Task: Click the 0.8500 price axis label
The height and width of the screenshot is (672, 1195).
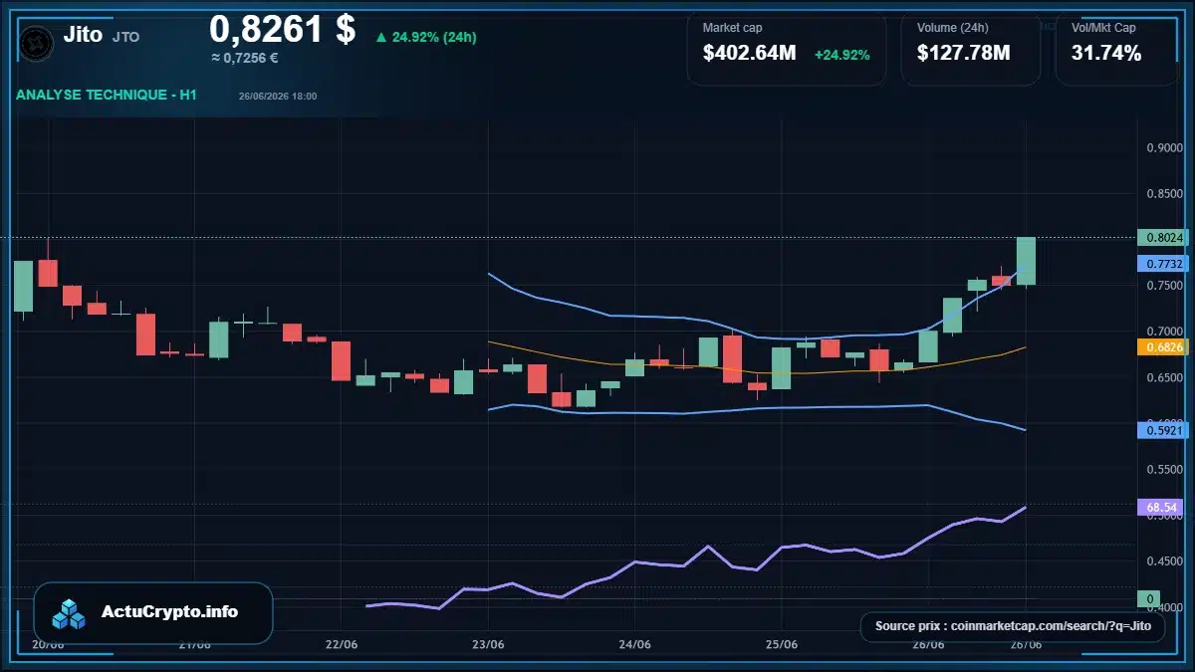Action: 1165,194
